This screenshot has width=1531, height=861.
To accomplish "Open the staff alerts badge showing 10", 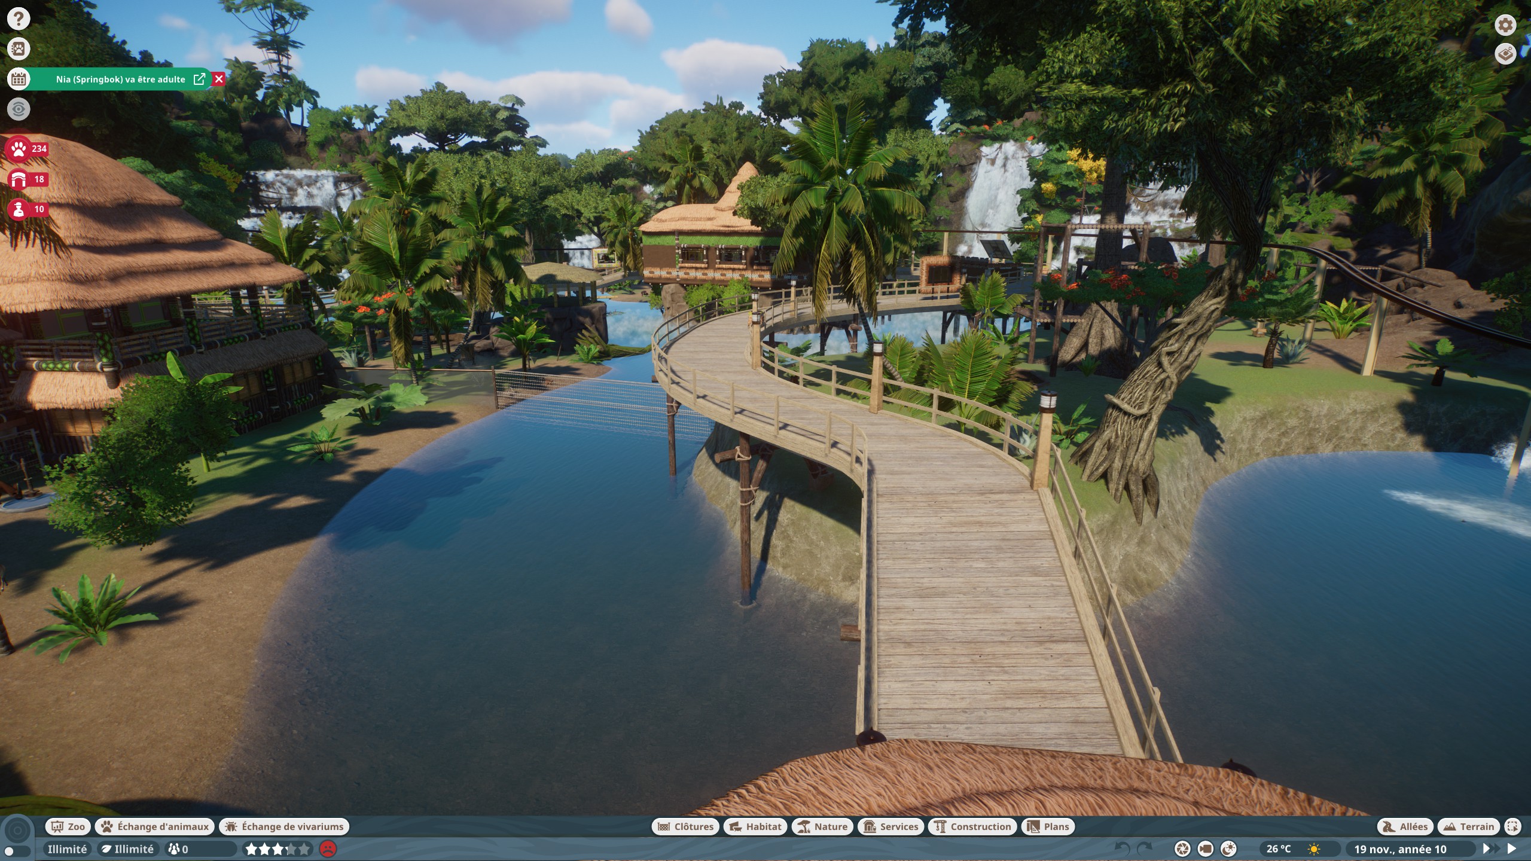I will point(28,209).
